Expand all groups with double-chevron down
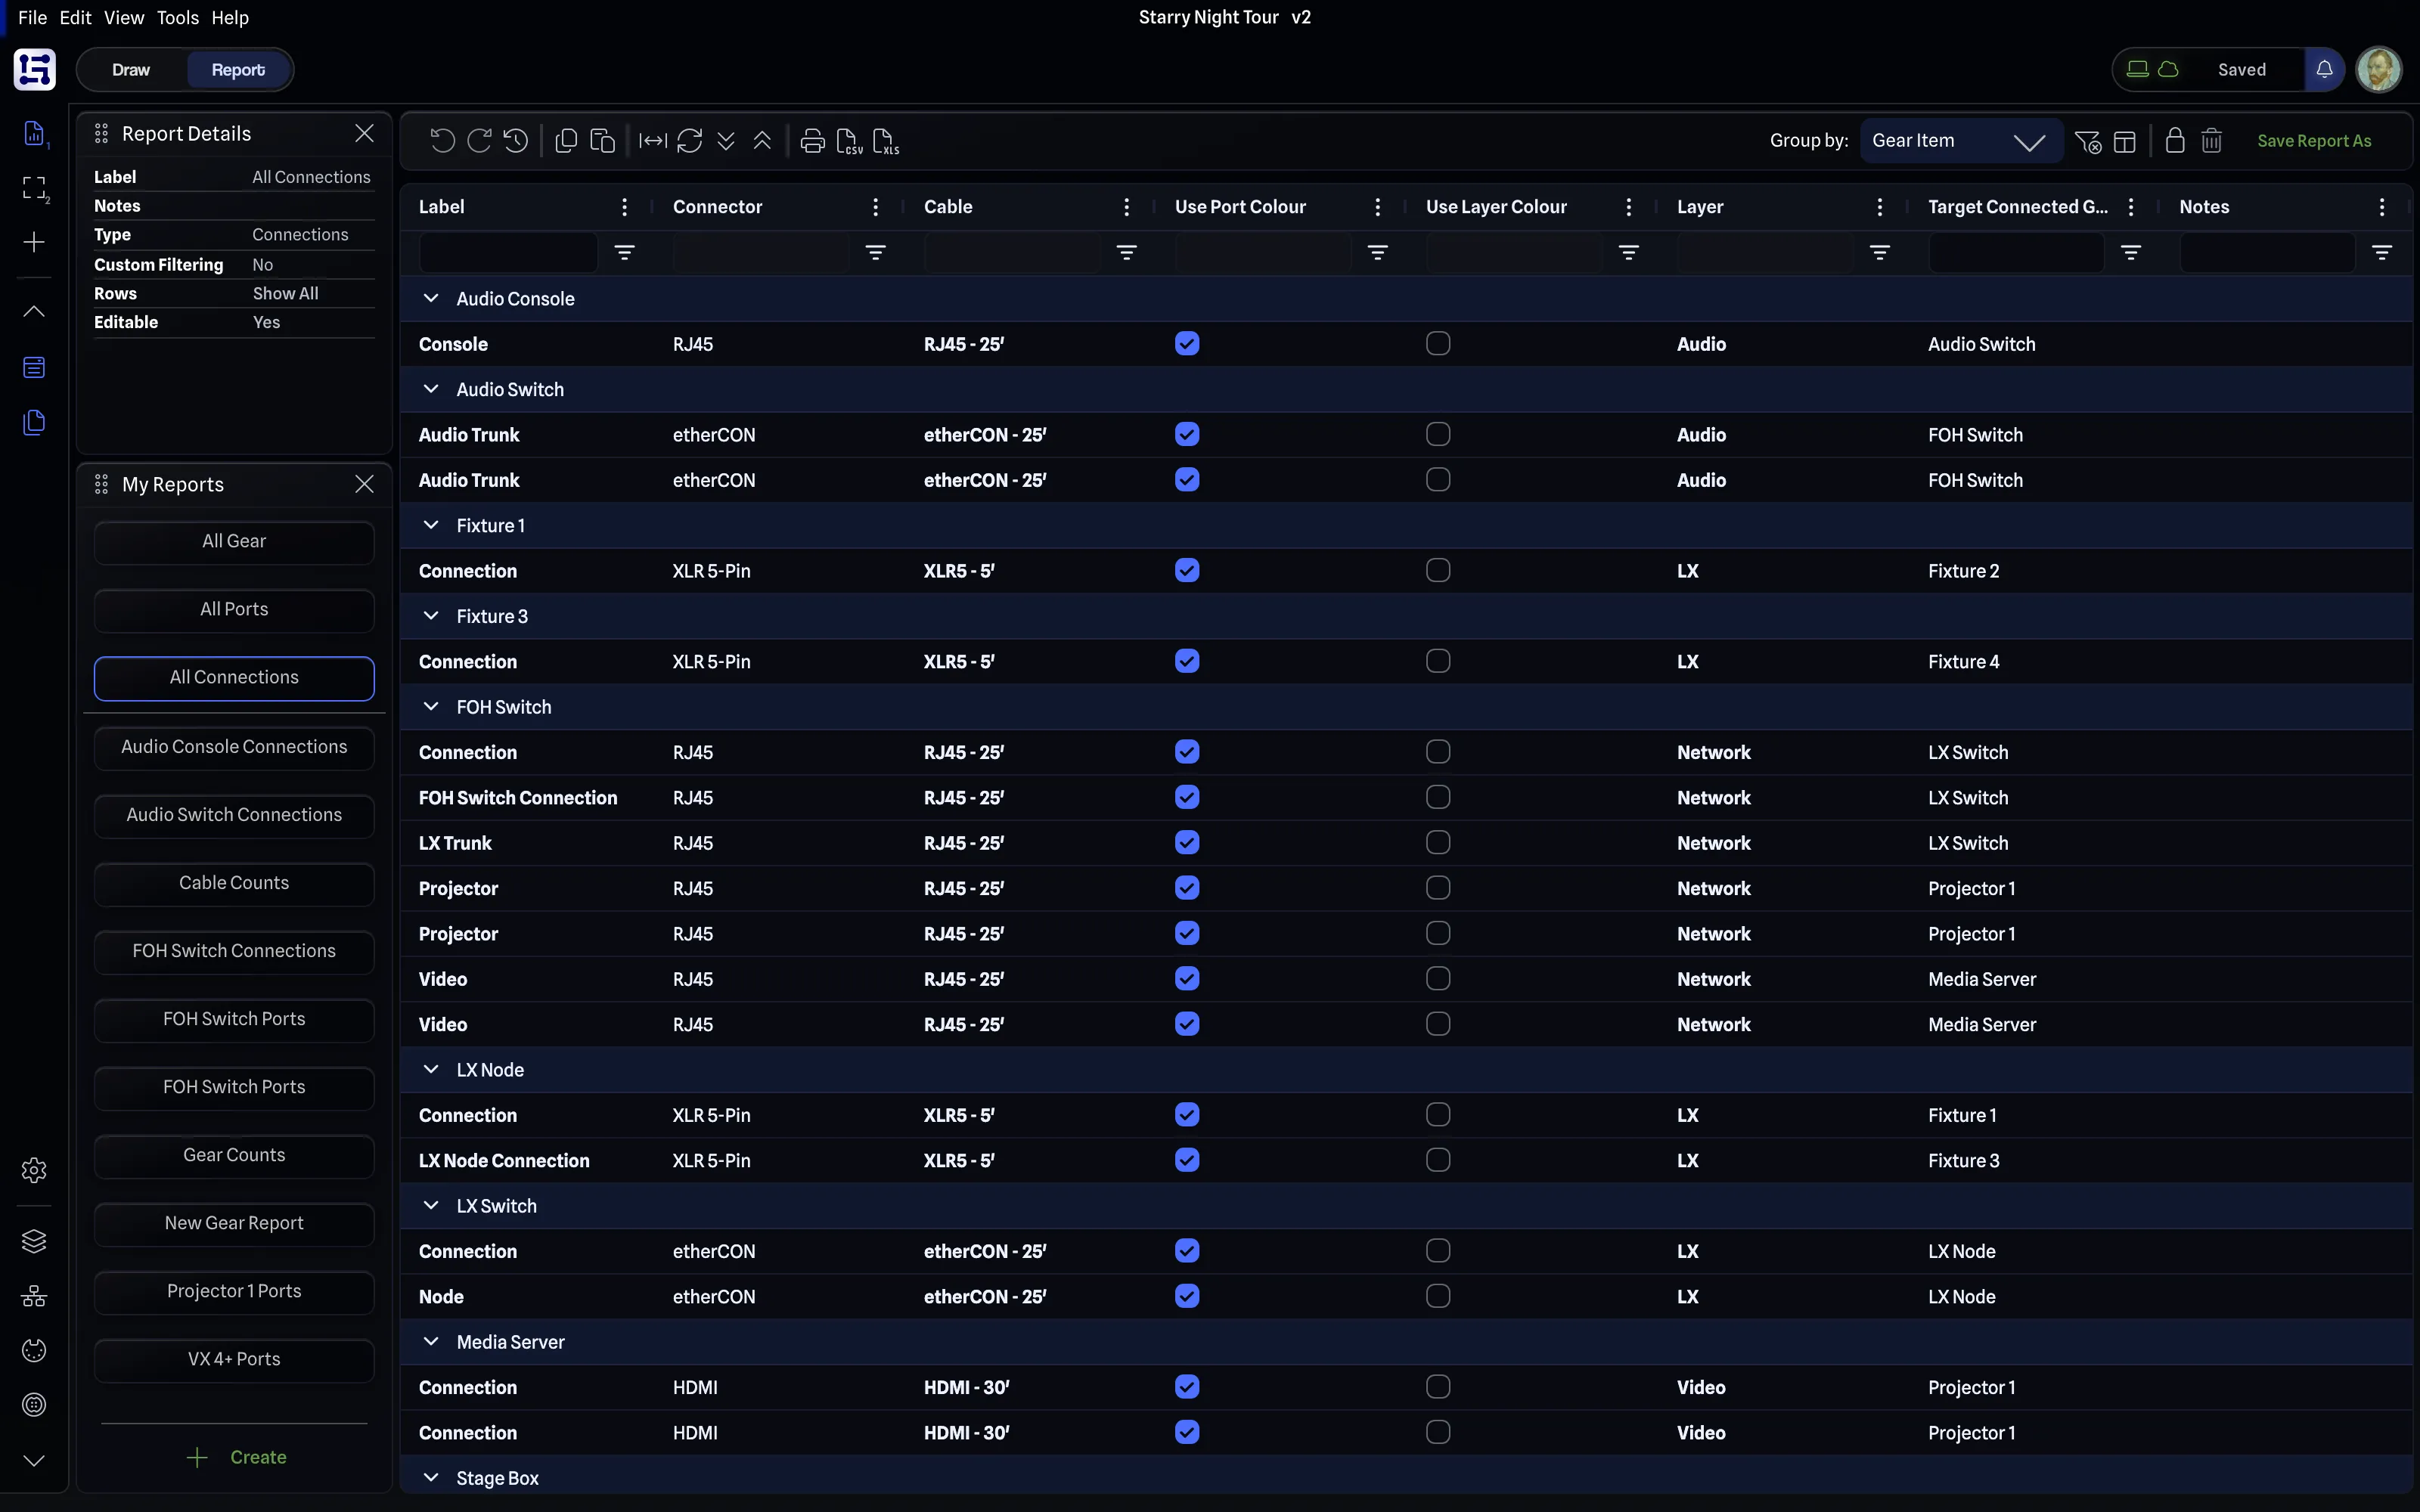Screen dimensions: 2420x1512 point(726,141)
